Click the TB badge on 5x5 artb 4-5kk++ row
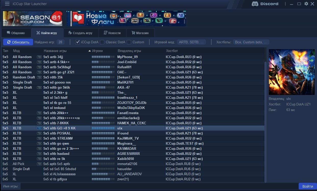The width and height of the screenshot is (317, 191). (39, 62)
